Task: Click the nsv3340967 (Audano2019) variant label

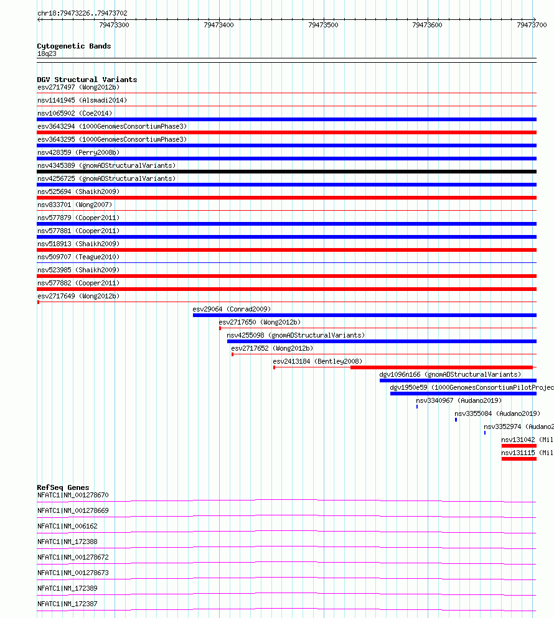Action: [459, 400]
